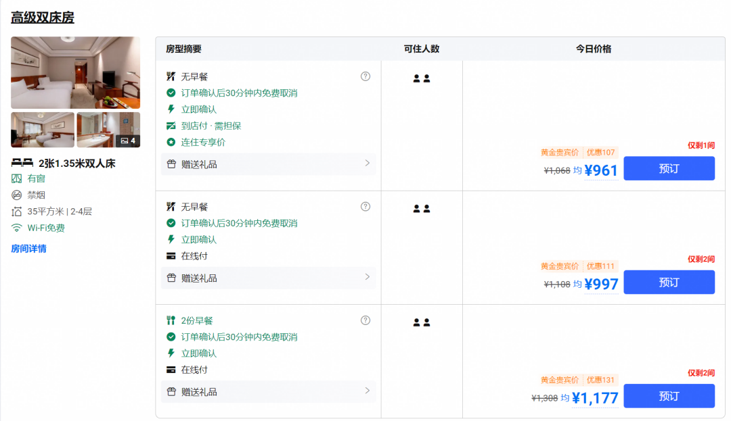Open the bathroom thumbnail showing 4 photos
Viewport: 731px width, 421px height.
click(x=108, y=130)
